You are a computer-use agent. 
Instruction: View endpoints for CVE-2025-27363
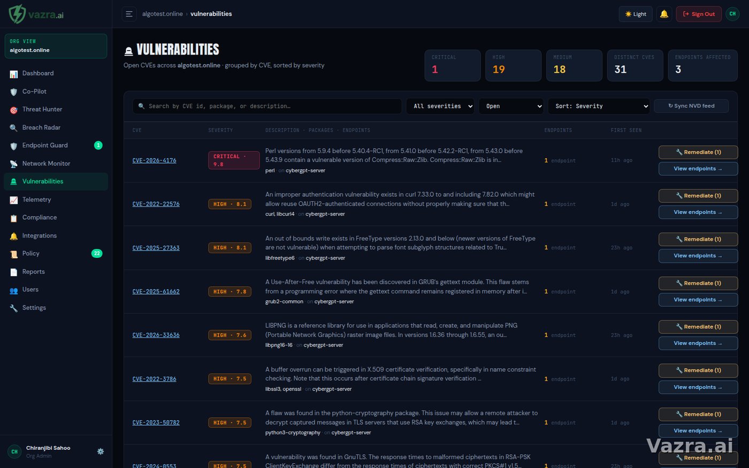[698, 256]
